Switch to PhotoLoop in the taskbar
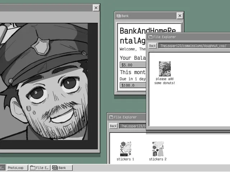This screenshot has width=230, height=172. pyautogui.click(x=17, y=168)
